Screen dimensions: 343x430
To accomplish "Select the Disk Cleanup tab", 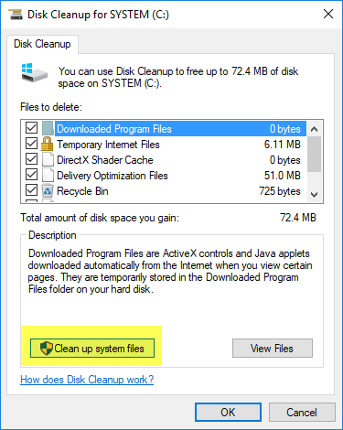I will 42,44.
